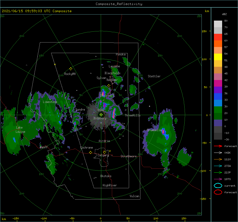Click the Lake Louise label
238x222 pixels.
[20, 130]
